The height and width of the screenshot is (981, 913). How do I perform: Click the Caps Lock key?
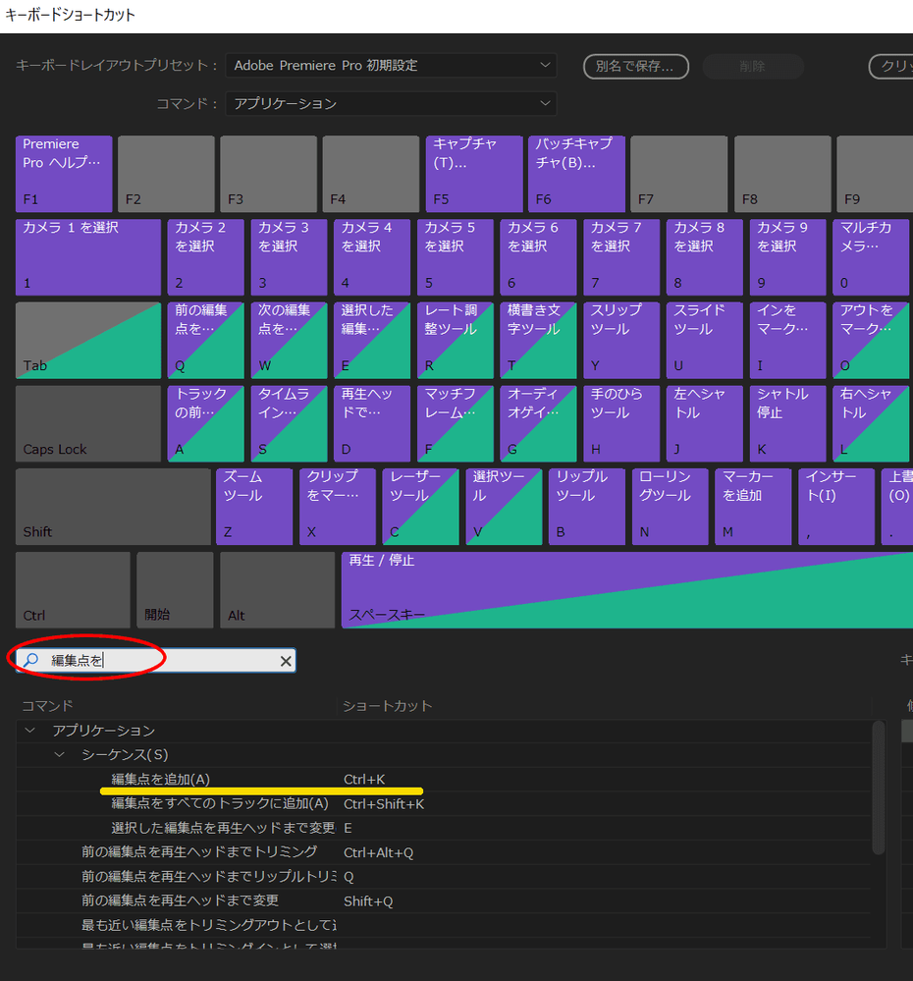88,423
